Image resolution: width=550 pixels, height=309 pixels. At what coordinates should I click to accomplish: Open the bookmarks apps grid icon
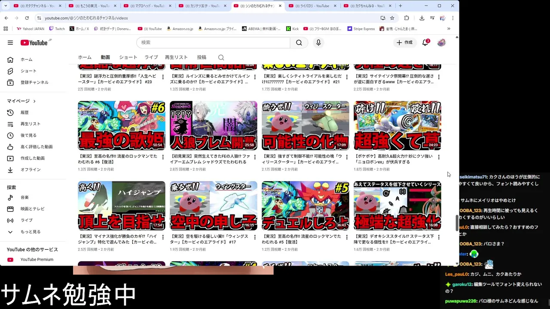6,29
